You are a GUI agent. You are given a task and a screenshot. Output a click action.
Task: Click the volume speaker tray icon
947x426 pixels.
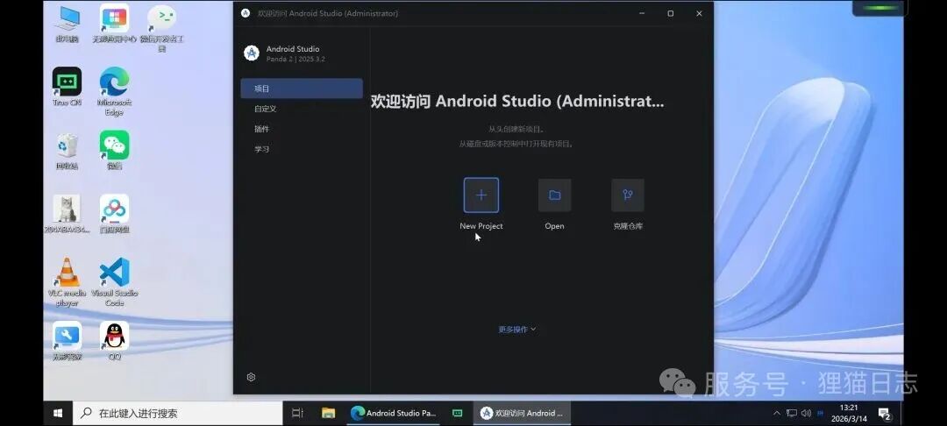click(806, 414)
